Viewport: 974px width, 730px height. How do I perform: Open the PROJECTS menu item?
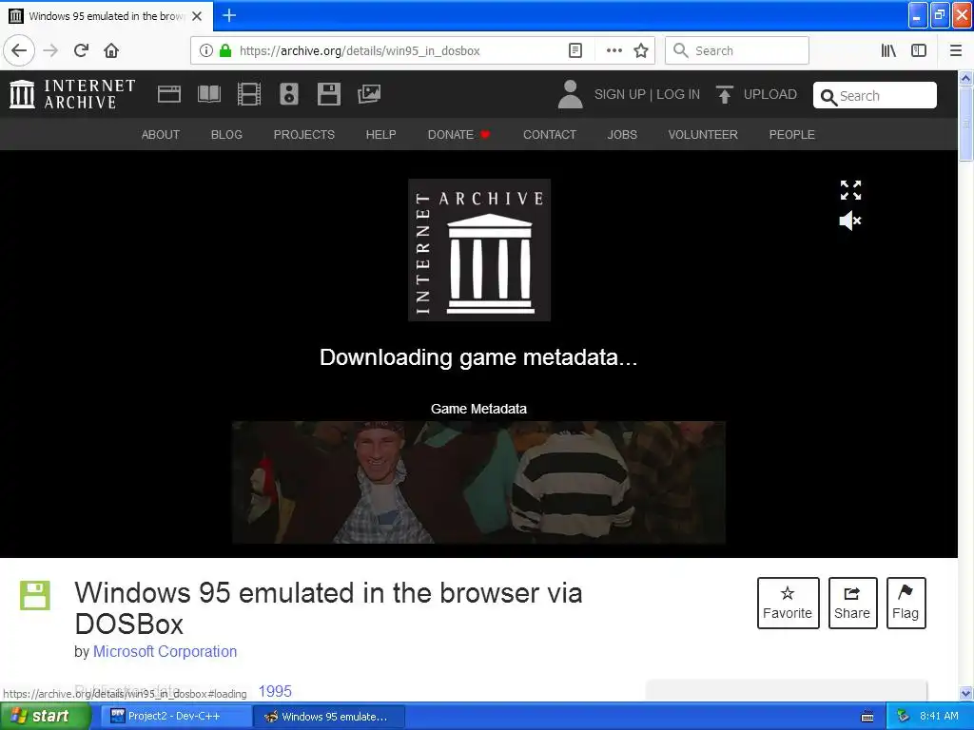(304, 135)
